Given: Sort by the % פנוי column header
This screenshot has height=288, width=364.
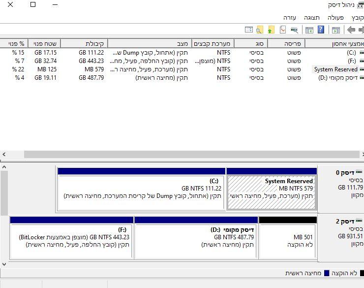Looking at the screenshot, I should pyautogui.click(x=14, y=43).
